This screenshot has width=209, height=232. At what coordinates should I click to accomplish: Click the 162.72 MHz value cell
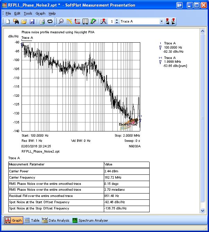point(127,178)
